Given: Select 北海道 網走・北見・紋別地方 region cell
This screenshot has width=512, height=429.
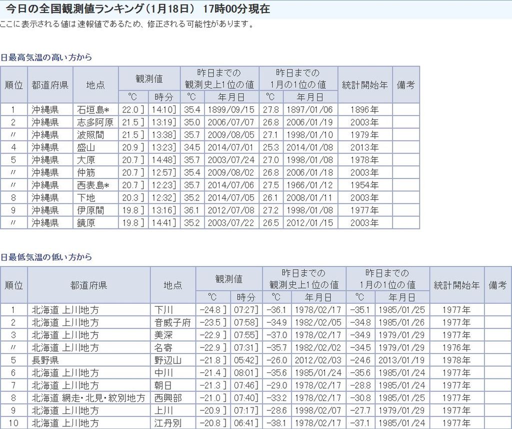Looking at the screenshot, I should coord(88,398).
